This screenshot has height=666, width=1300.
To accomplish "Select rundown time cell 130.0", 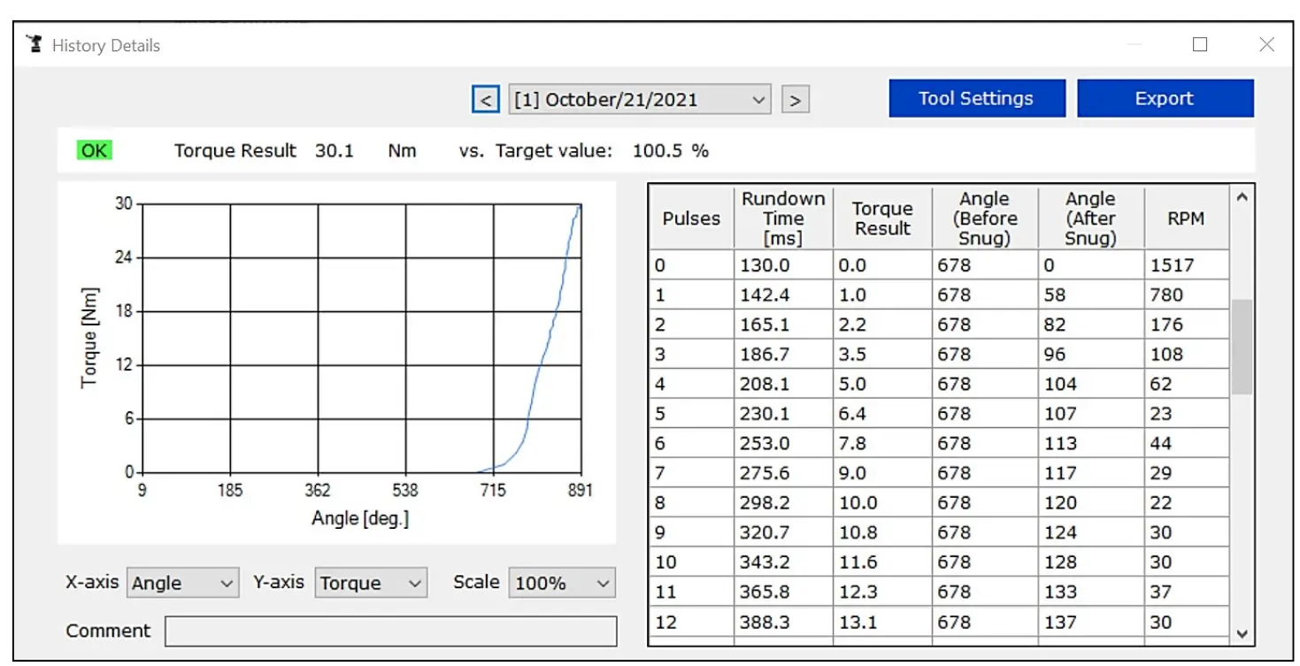I will click(x=783, y=264).
